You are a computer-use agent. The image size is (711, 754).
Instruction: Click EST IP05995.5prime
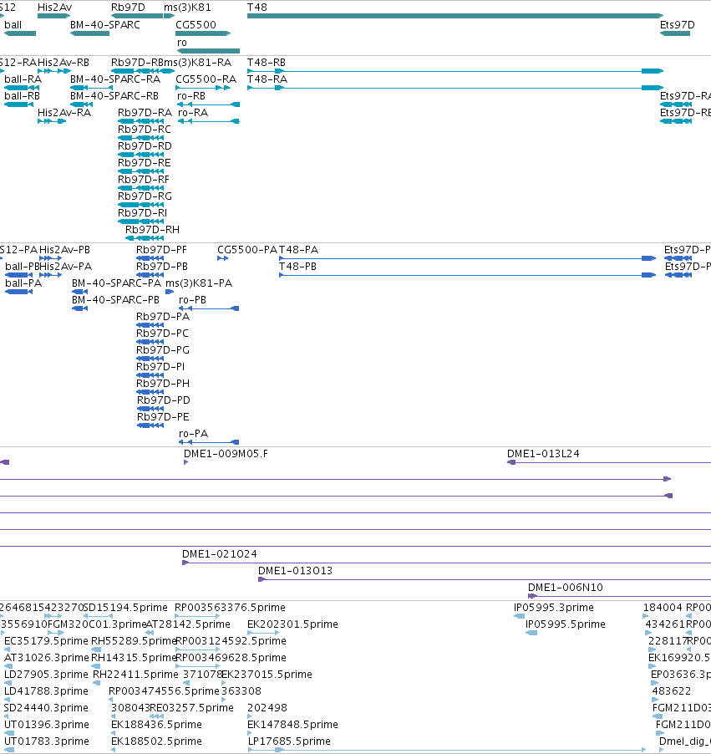[531, 633]
